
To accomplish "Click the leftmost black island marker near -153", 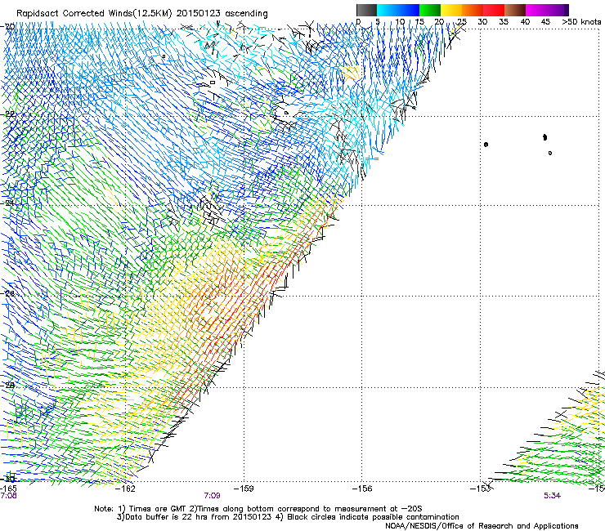I will (x=486, y=145).
